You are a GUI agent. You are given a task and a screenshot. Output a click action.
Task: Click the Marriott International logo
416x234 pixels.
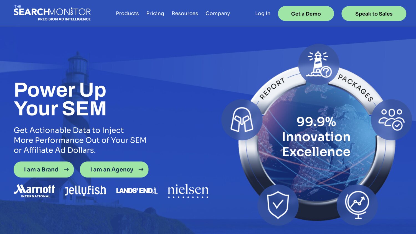coord(34,191)
